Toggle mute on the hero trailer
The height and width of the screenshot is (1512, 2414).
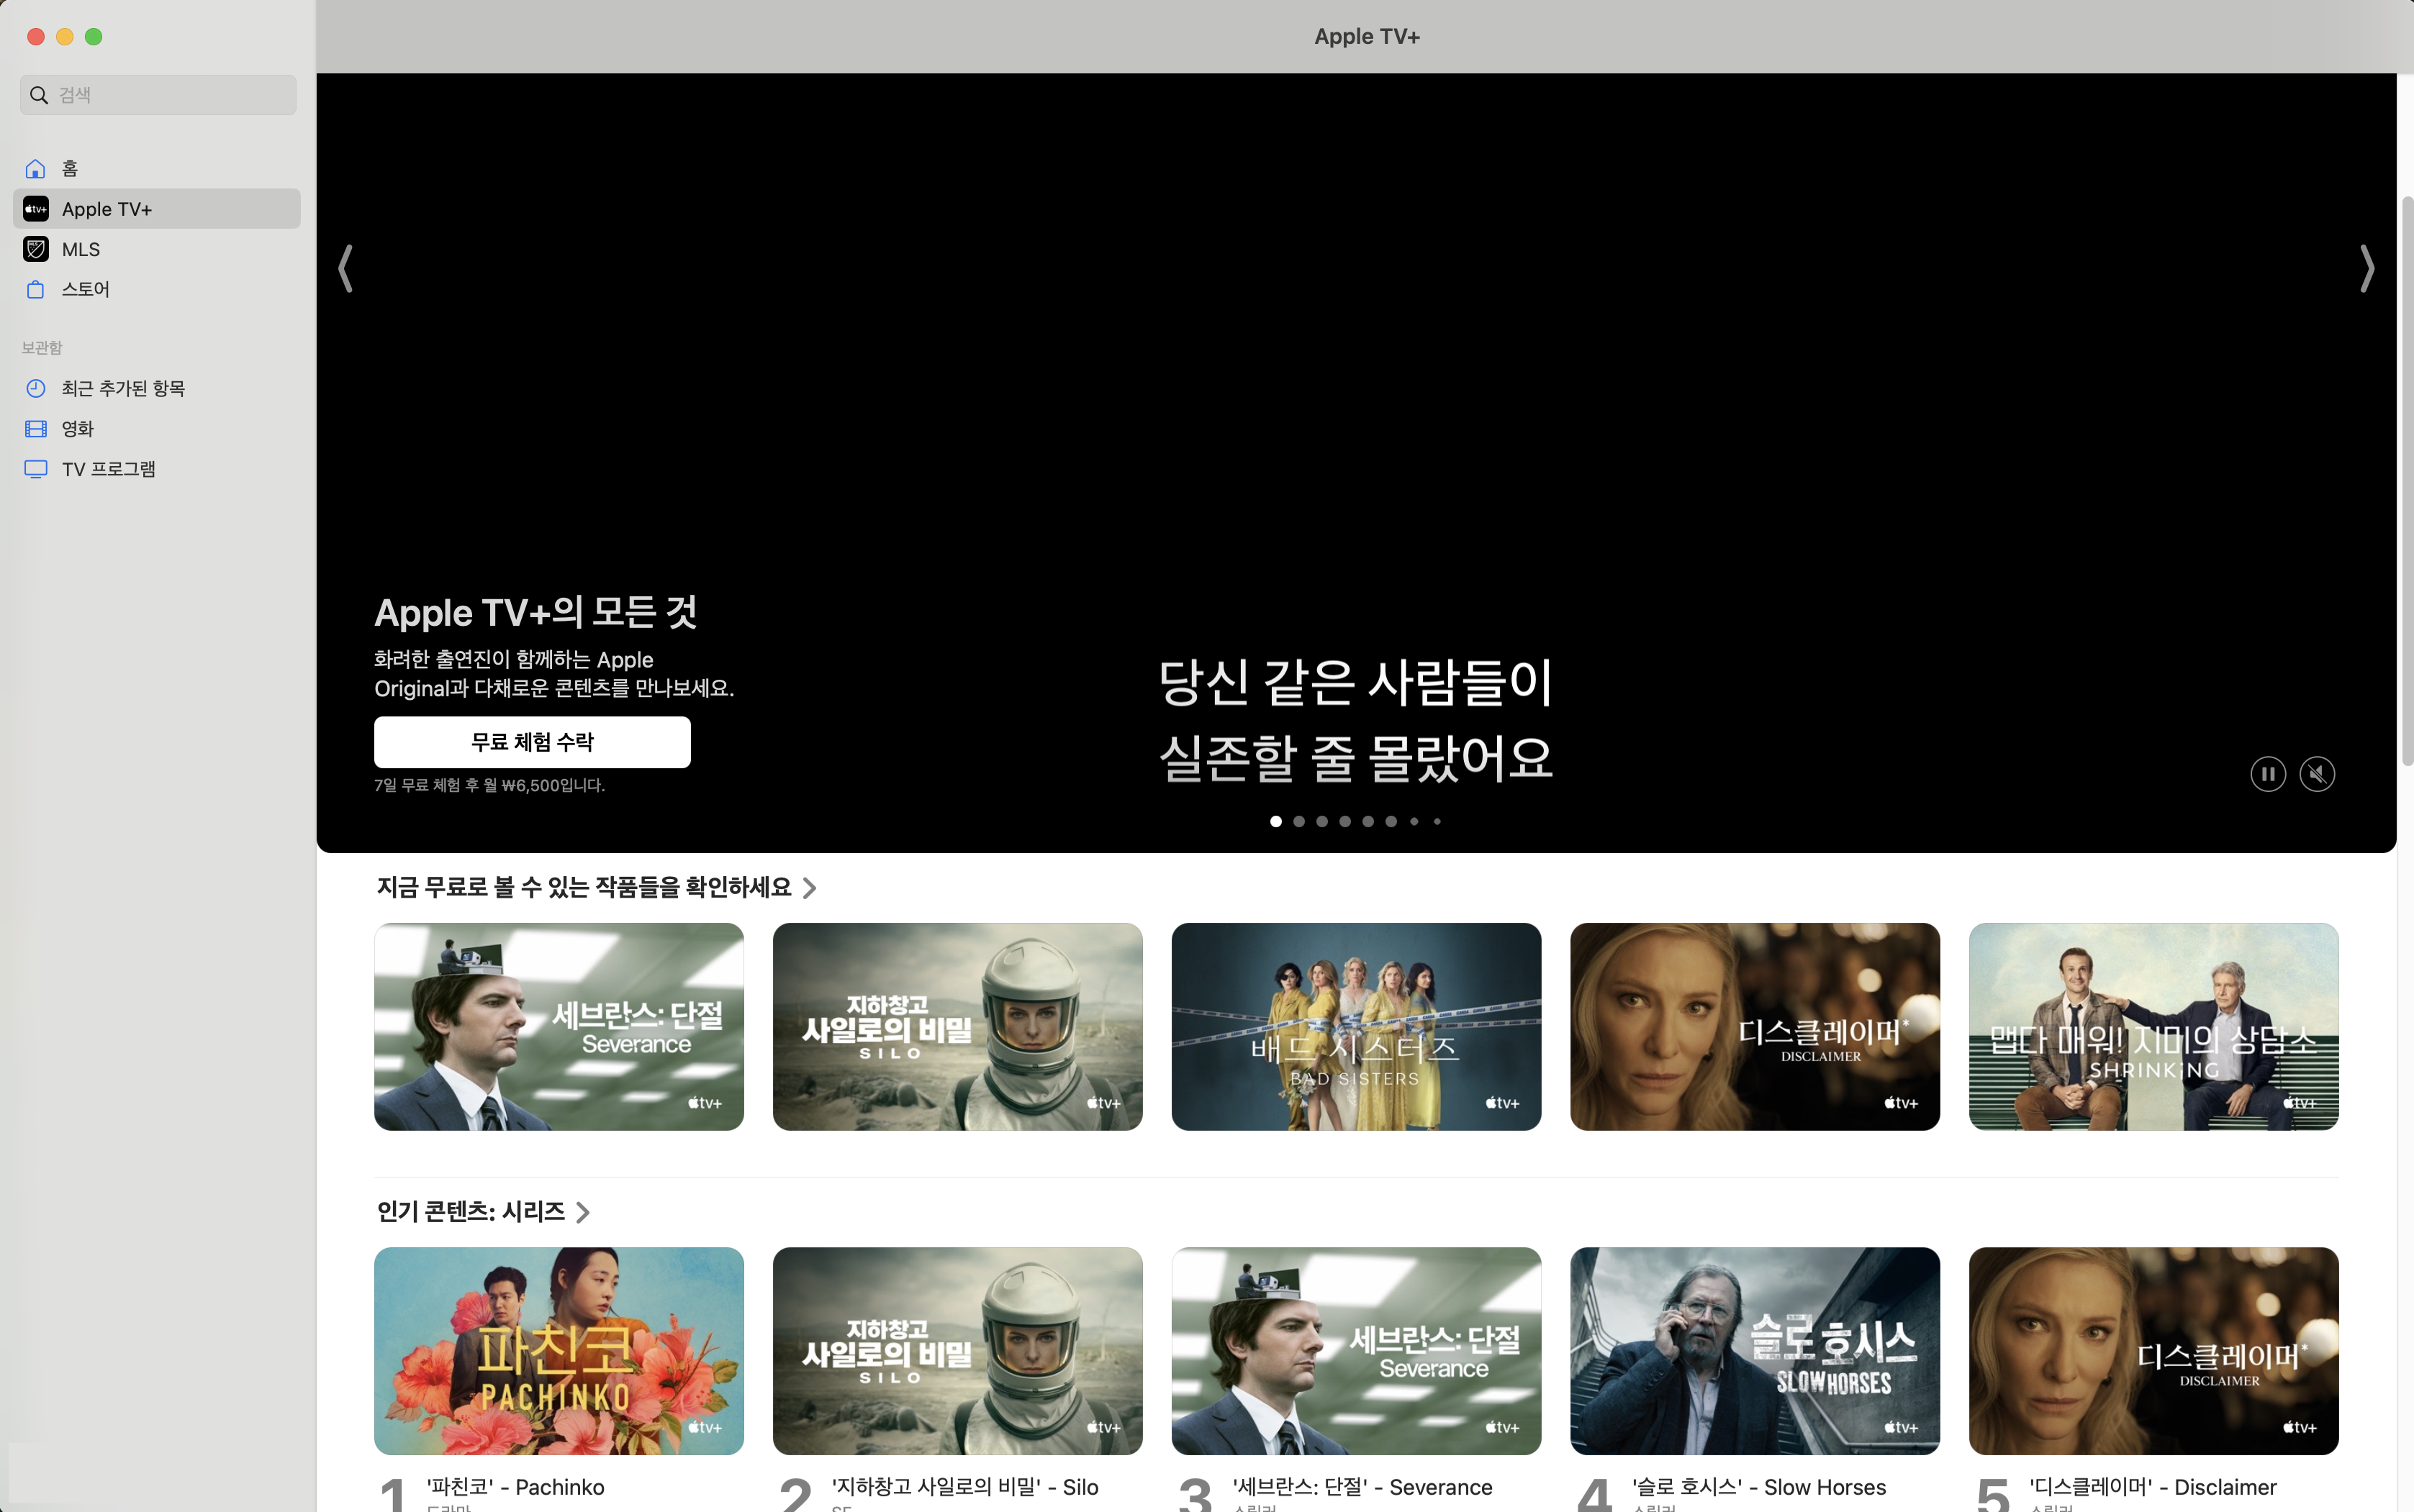(x=2317, y=774)
